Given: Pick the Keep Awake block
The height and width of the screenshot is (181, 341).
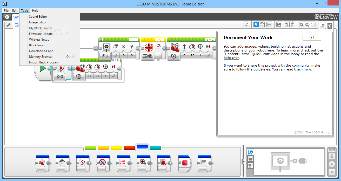Looking at the screenshot, I should click(x=103, y=163).
